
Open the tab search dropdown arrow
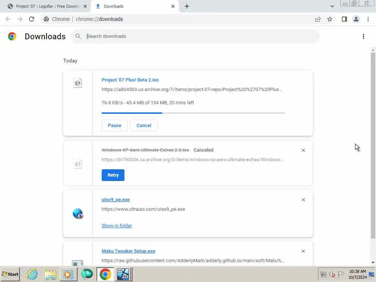click(332, 7)
